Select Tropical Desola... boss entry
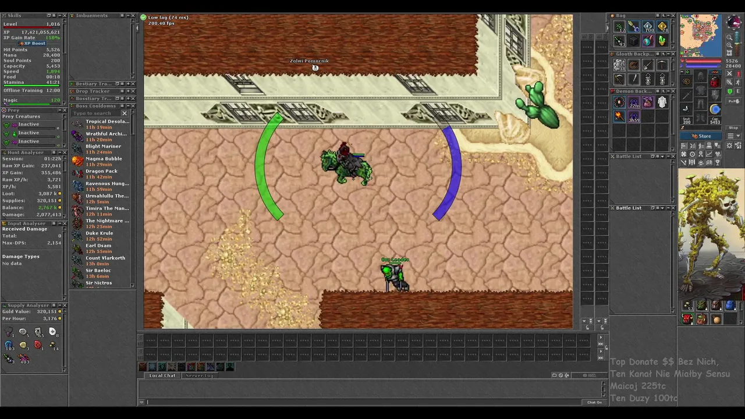The width and height of the screenshot is (745, 419). [101, 125]
